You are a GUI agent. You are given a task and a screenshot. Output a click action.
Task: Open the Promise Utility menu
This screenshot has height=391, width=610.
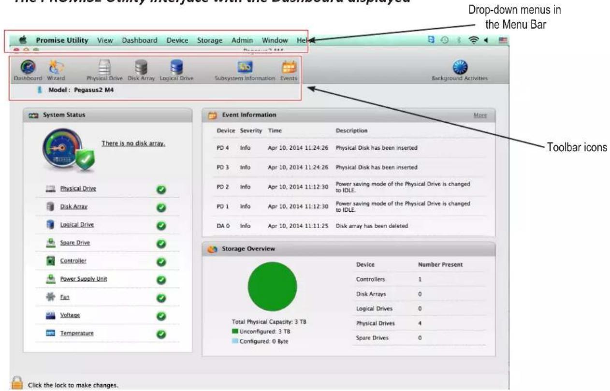pos(62,41)
